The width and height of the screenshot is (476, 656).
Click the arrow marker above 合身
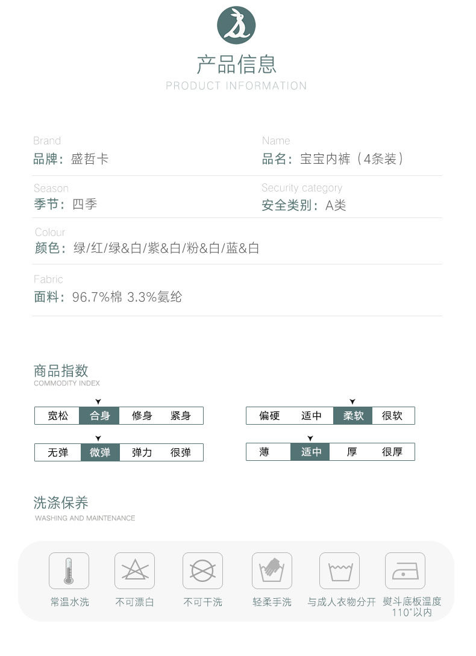click(x=98, y=402)
